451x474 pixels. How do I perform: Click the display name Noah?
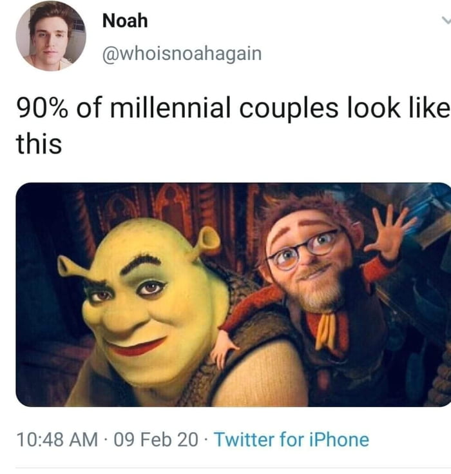[125, 21]
